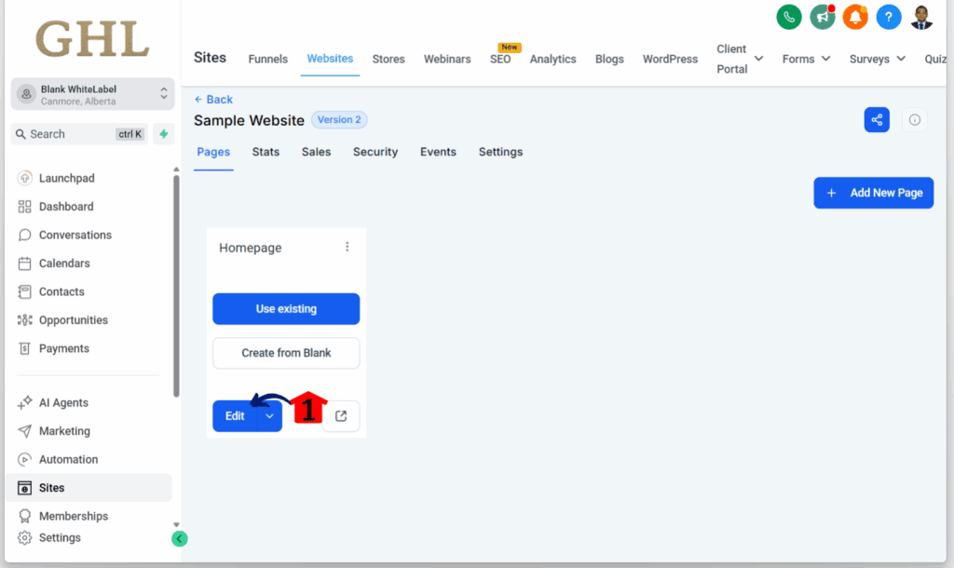Switch to the Security sub-tab
The image size is (954, 568).
click(x=375, y=152)
